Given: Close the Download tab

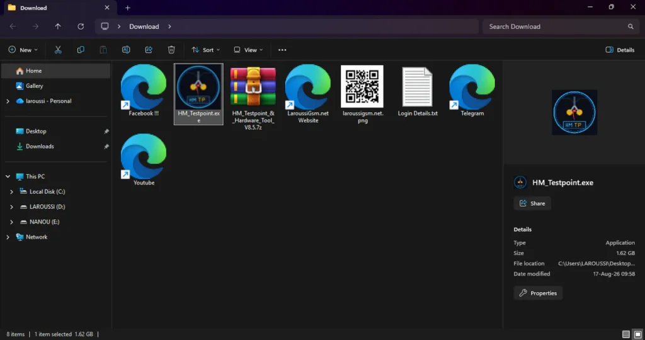Looking at the screenshot, I should [107, 8].
